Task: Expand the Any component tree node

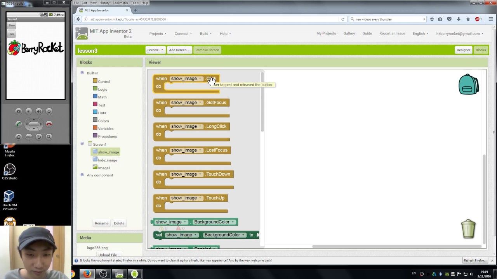Action: coord(82,175)
